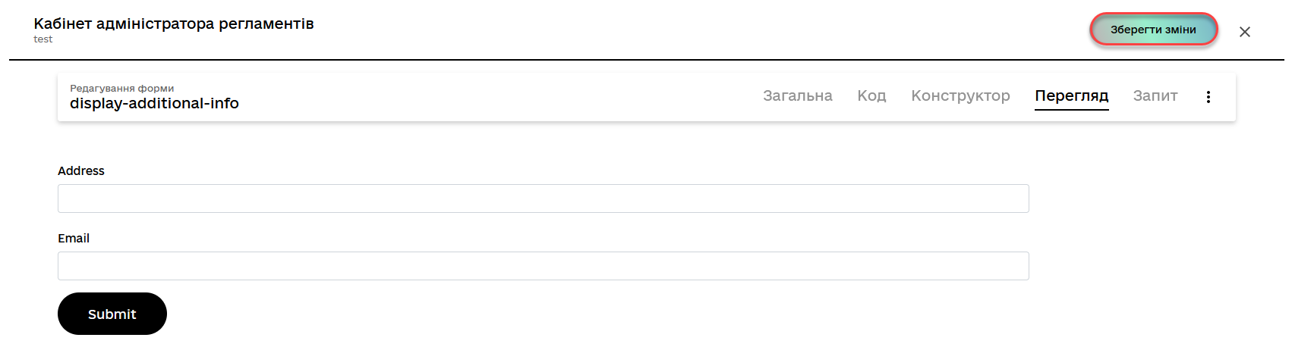
Task: Click the test subtitle under the title
Action: point(43,39)
